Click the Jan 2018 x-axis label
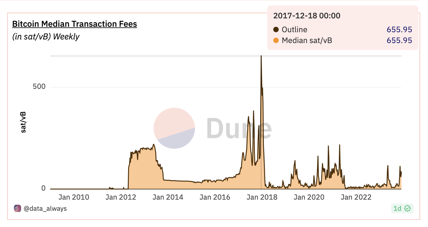428x227 pixels. [x=262, y=197]
